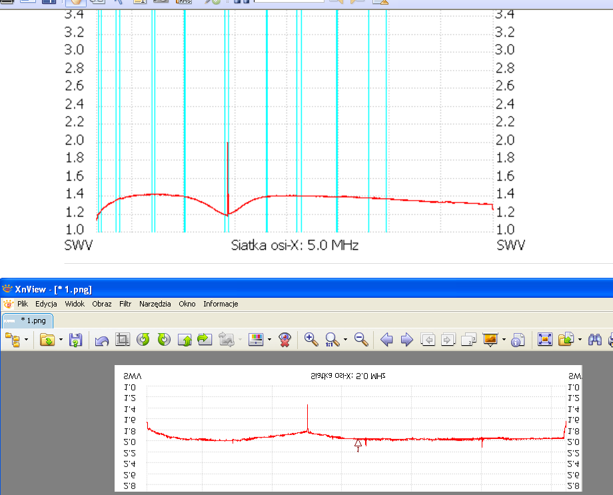This screenshot has width=613, height=495.
Task: Expand the browser tree icon dropdown arrow
Action: 26,340
